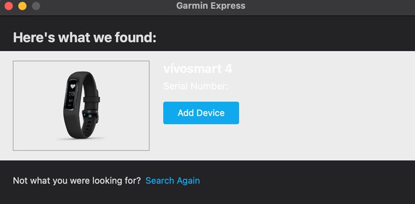Click the Garmin Express title text
This screenshot has height=204, width=415.
pyautogui.click(x=211, y=6)
